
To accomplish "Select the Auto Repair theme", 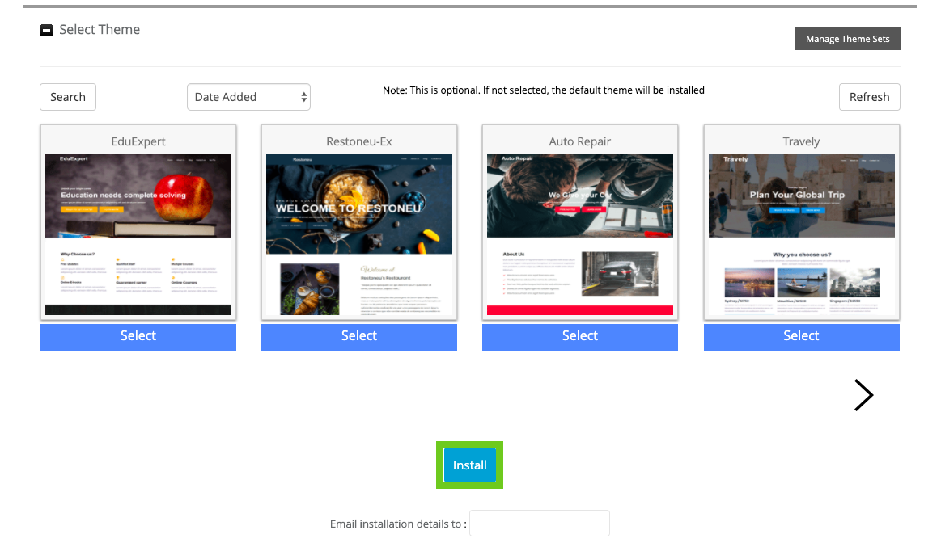I will click(x=580, y=336).
